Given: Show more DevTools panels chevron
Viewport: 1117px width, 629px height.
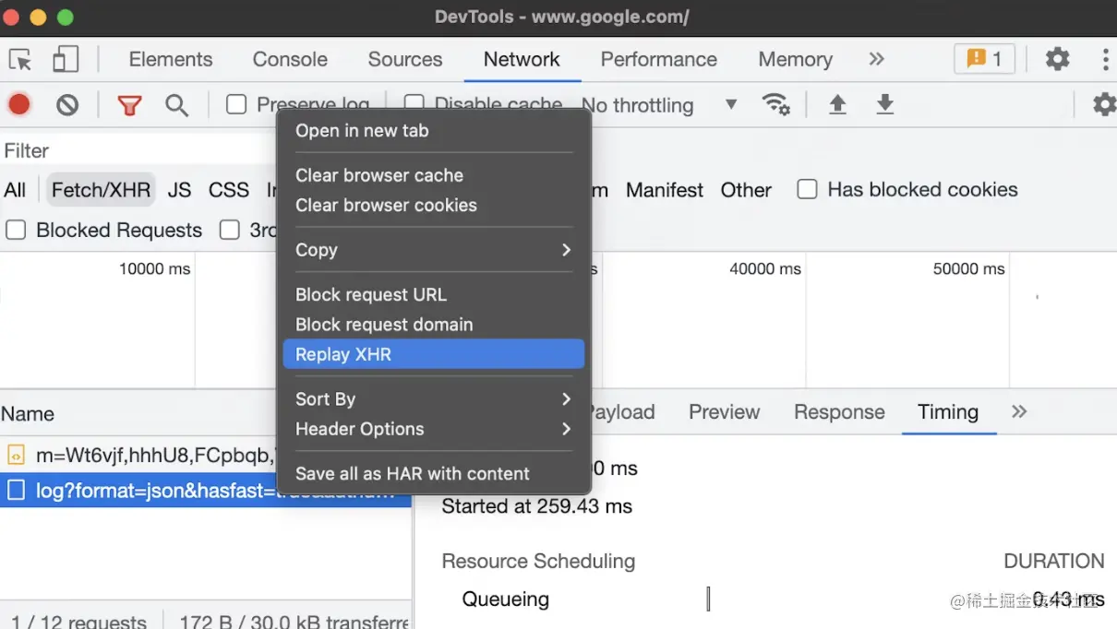Looking at the screenshot, I should (x=876, y=60).
